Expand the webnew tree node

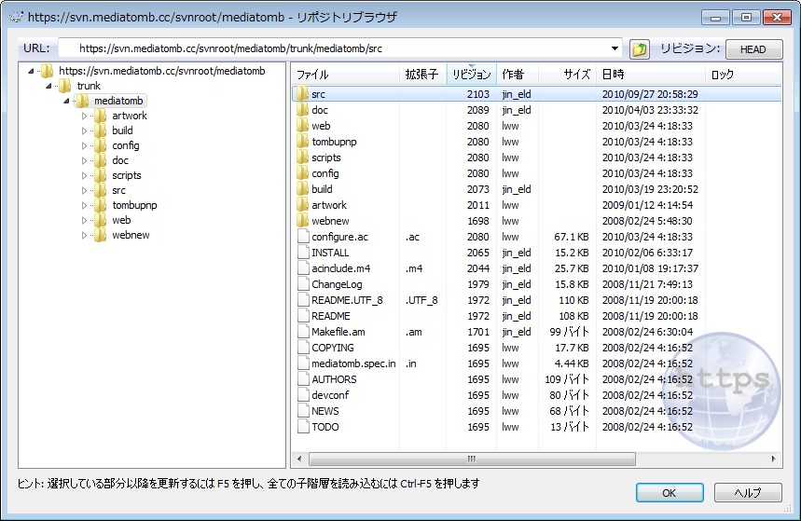84,236
